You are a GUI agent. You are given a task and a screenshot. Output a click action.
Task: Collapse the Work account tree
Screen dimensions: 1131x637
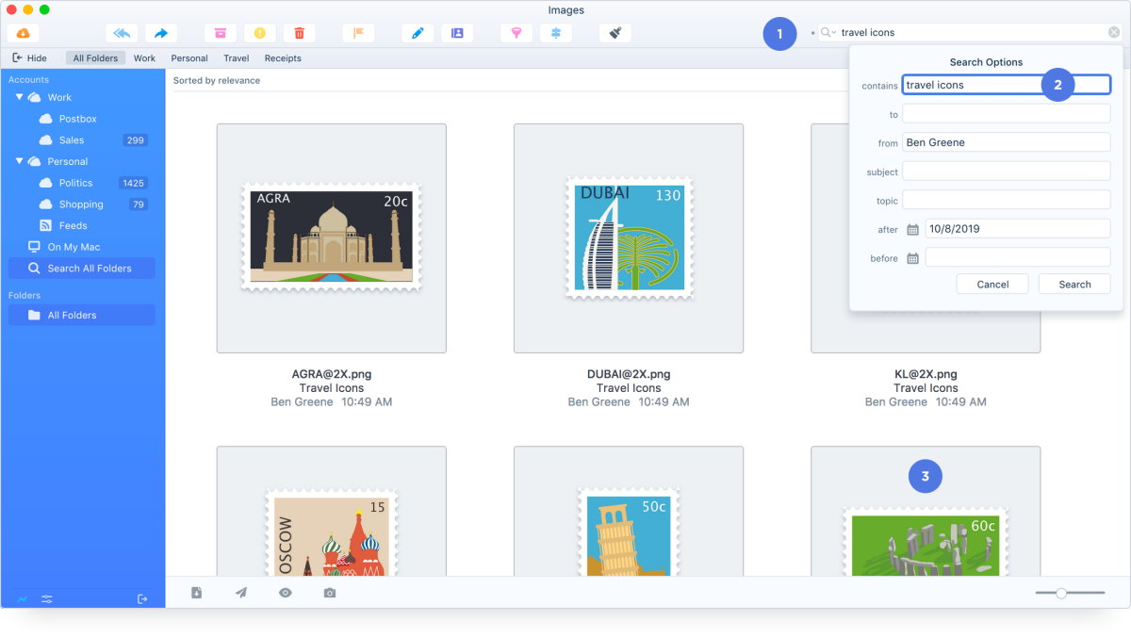[x=20, y=97]
